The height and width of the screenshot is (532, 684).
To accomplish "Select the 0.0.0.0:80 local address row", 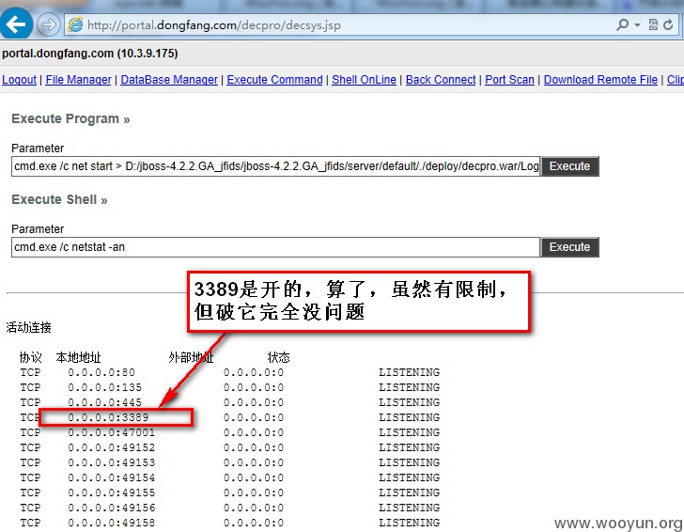I will point(101,372).
